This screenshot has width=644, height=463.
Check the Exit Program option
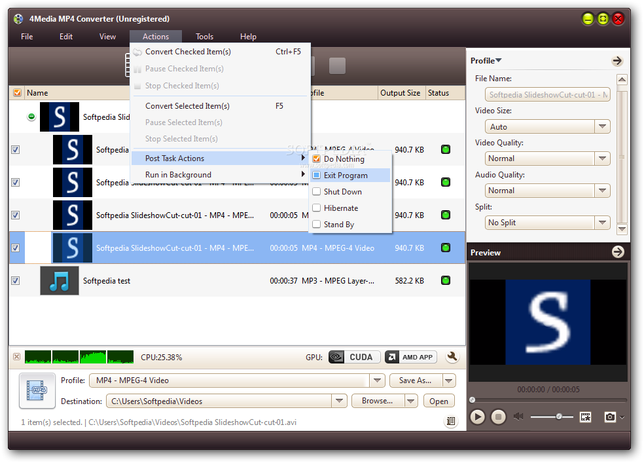pyautogui.click(x=316, y=175)
